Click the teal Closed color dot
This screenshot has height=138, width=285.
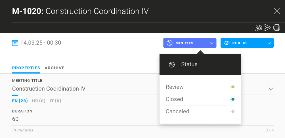click(x=233, y=99)
